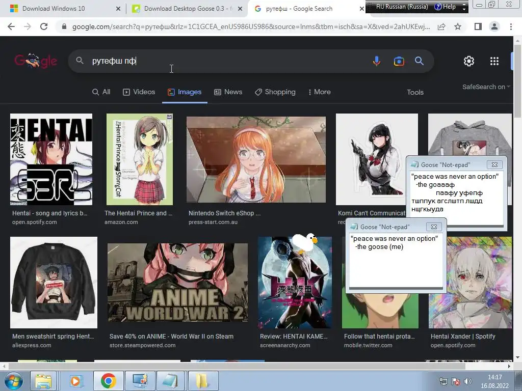522x391 pixels.
Task: Click the Google doodle logo
Action: click(36, 61)
